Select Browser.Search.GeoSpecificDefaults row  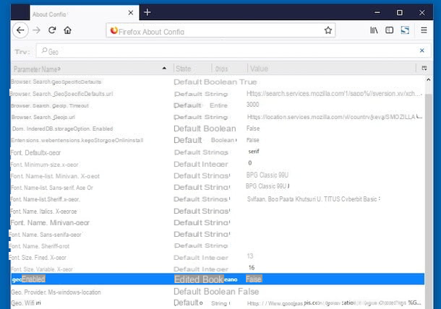pyautogui.click(x=218, y=82)
